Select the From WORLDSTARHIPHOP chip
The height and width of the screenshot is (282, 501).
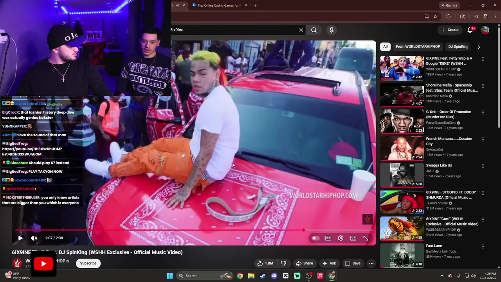[x=418, y=47]
